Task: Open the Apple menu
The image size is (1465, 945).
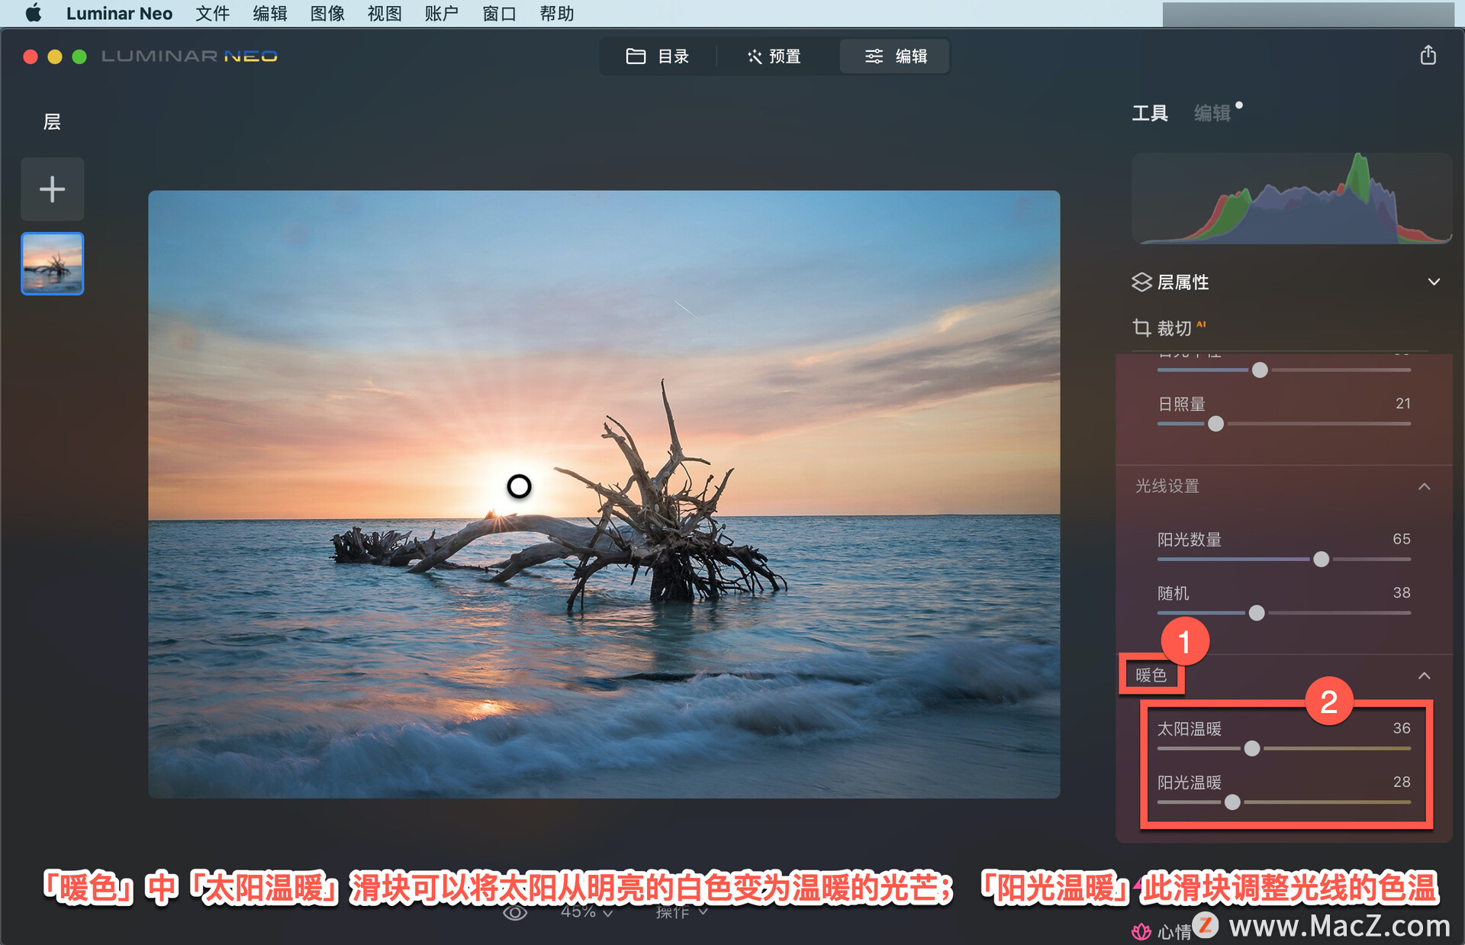Action: click(x=33, y=13)
